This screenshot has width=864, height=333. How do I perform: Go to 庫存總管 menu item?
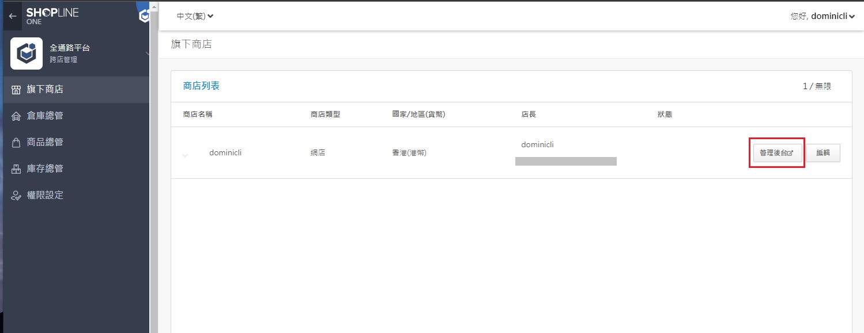point(76,169)
